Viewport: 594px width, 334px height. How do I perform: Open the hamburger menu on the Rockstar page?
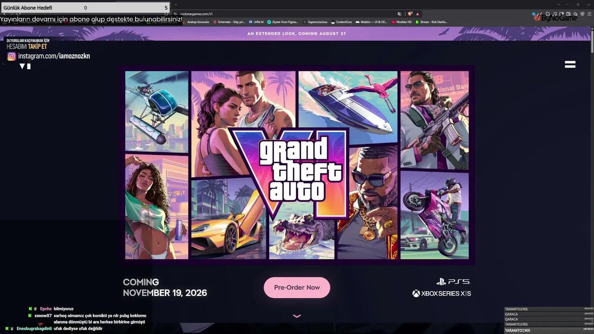point(570,64)
